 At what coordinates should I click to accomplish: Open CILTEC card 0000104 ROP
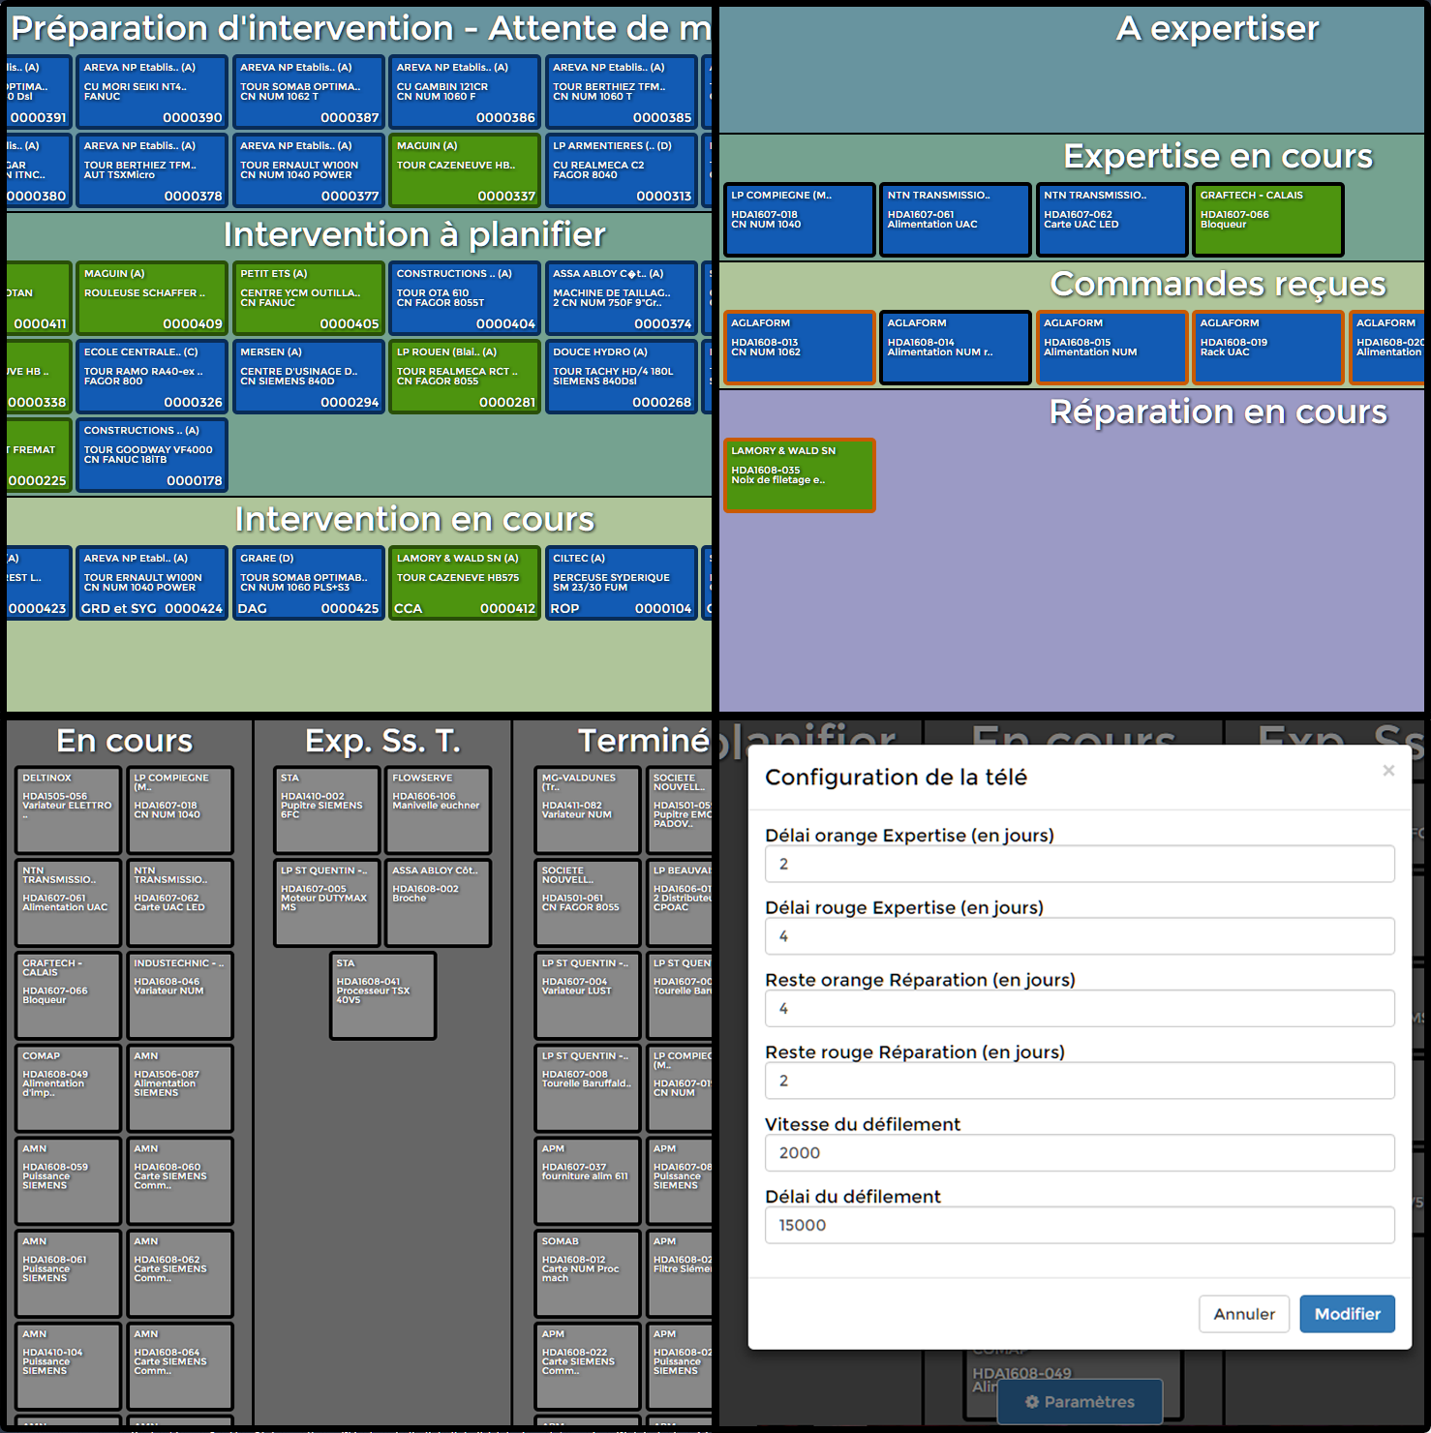click(x=622, y=583)
